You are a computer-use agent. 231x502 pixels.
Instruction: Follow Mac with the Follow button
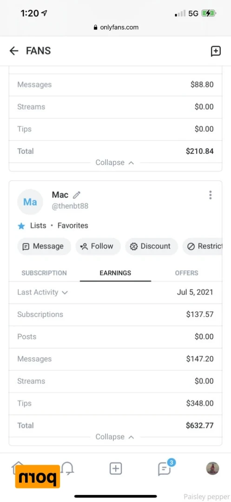tap(98, 247)
